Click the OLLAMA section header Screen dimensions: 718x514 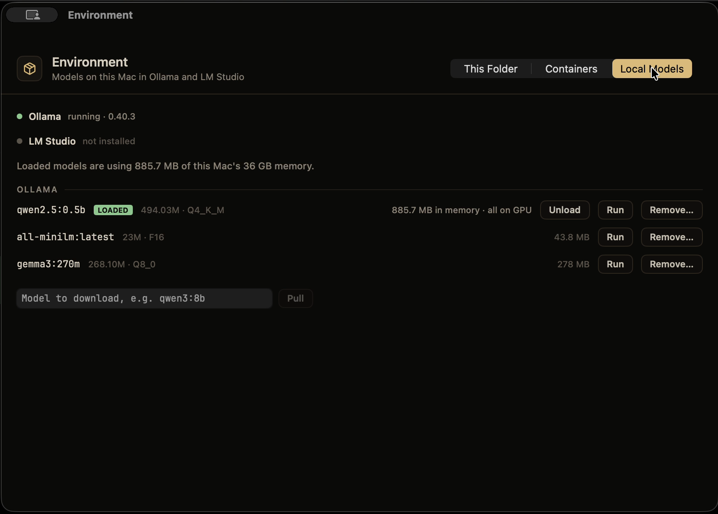[x=37, y=190]
